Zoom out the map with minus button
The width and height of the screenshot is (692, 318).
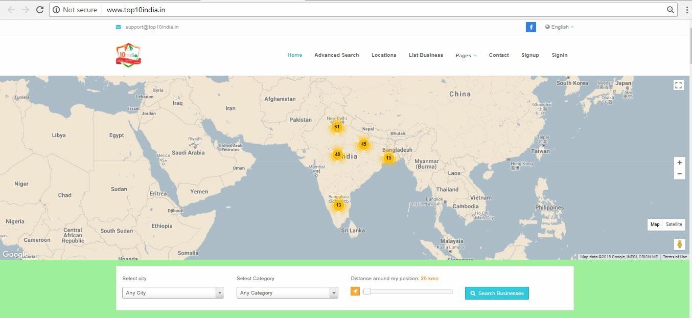pos(679,174)
